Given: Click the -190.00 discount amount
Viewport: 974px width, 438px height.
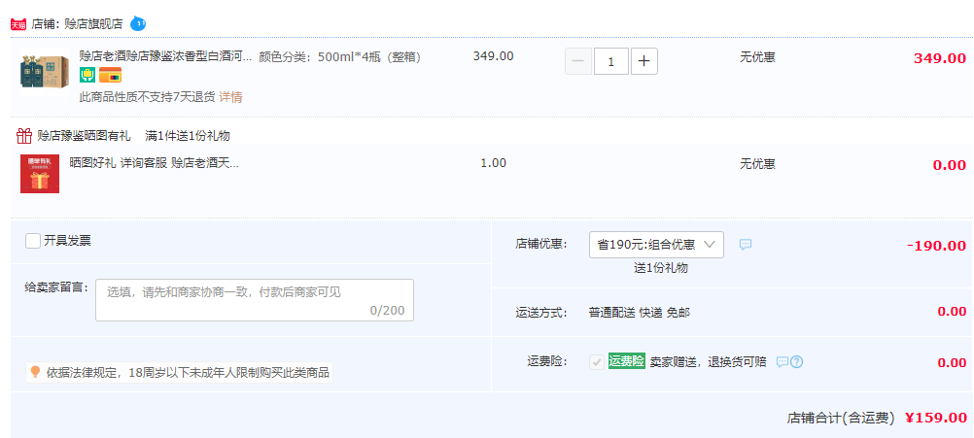Looking at the screenshot, I should [937, 246].
